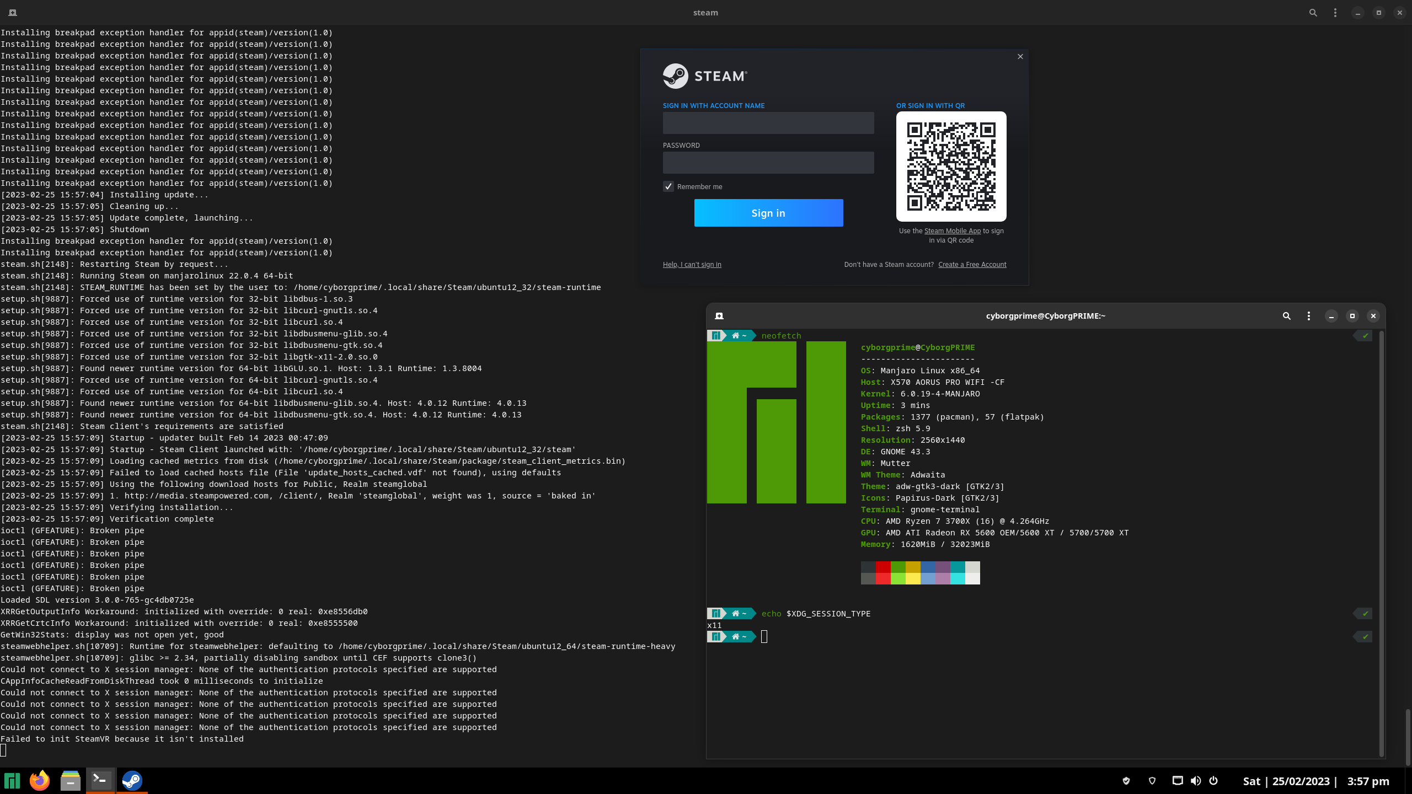Click the Packages: 1377 (pacman) line
1412x794 pixels.
click(952, 417)
